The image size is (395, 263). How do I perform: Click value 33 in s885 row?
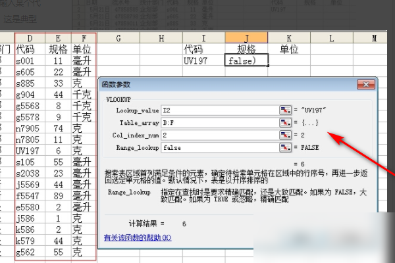tap(58, 84)
